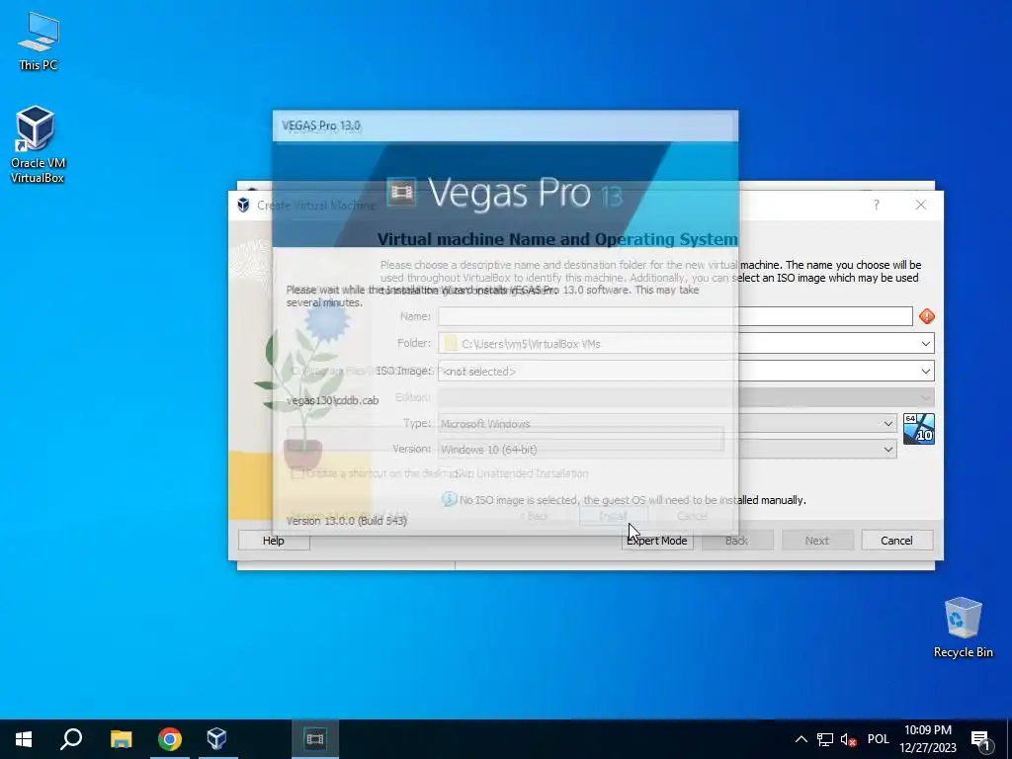Open the clock and date flyout
This screenshot has height=759, width=1012.
[x=927, y=739]
